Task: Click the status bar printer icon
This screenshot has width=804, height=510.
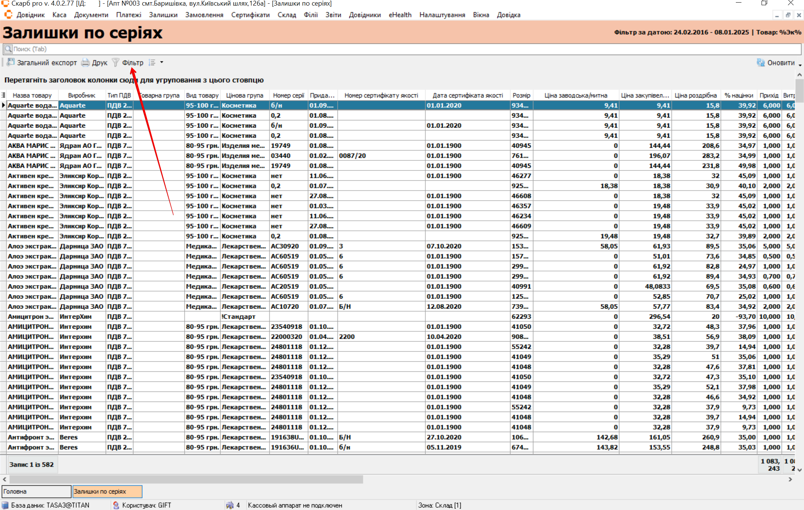Action: [x=230, y=505]
